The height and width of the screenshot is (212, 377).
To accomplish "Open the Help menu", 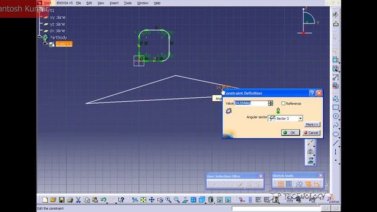I will pos(157,3).
